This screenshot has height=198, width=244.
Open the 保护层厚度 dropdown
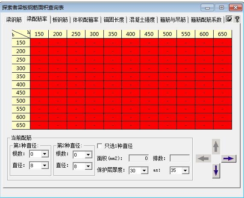click(144, 171)
